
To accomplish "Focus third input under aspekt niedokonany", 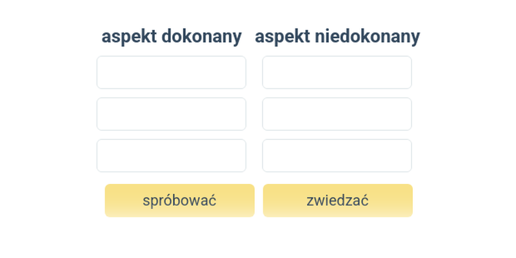I will click(x=337, y=155).
